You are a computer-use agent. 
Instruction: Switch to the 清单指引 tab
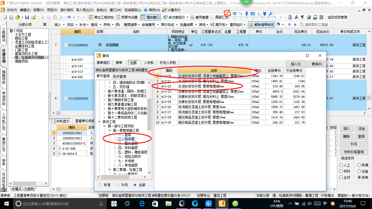(103, 63)
